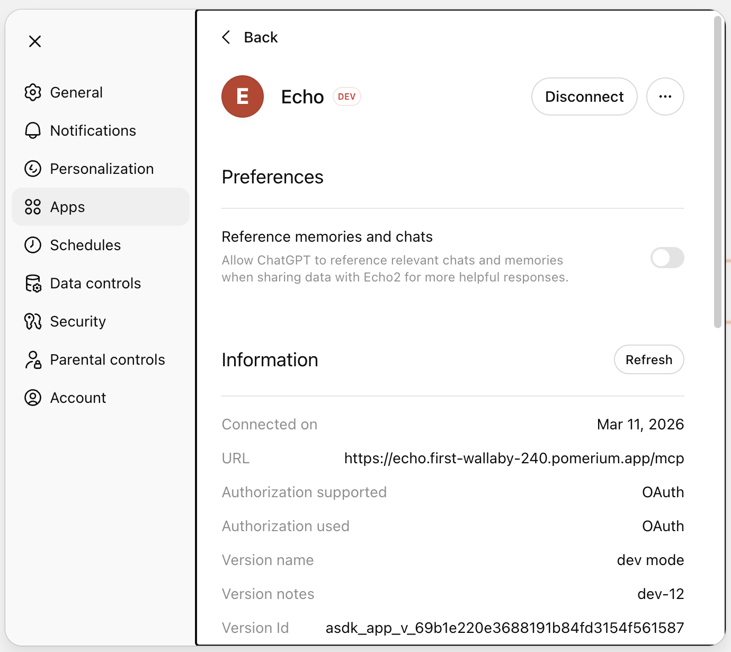This screenshot has width=731, height=652.
Task: Select the Data controls database icon
Action: point(32,283)
